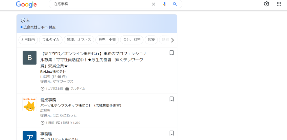This screenshot has height=140, width=287.
Task: Open the 営業事務 job title
Action: (x=48, y=100)
